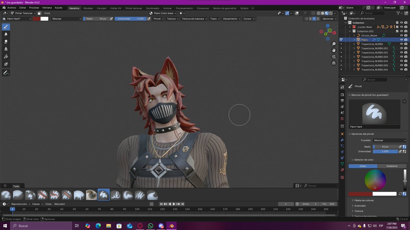This screenshot has width=410, height=230.
Task: Hide Trayectoria_NURBS.003 with its eye icon
Action: [401, 57]
